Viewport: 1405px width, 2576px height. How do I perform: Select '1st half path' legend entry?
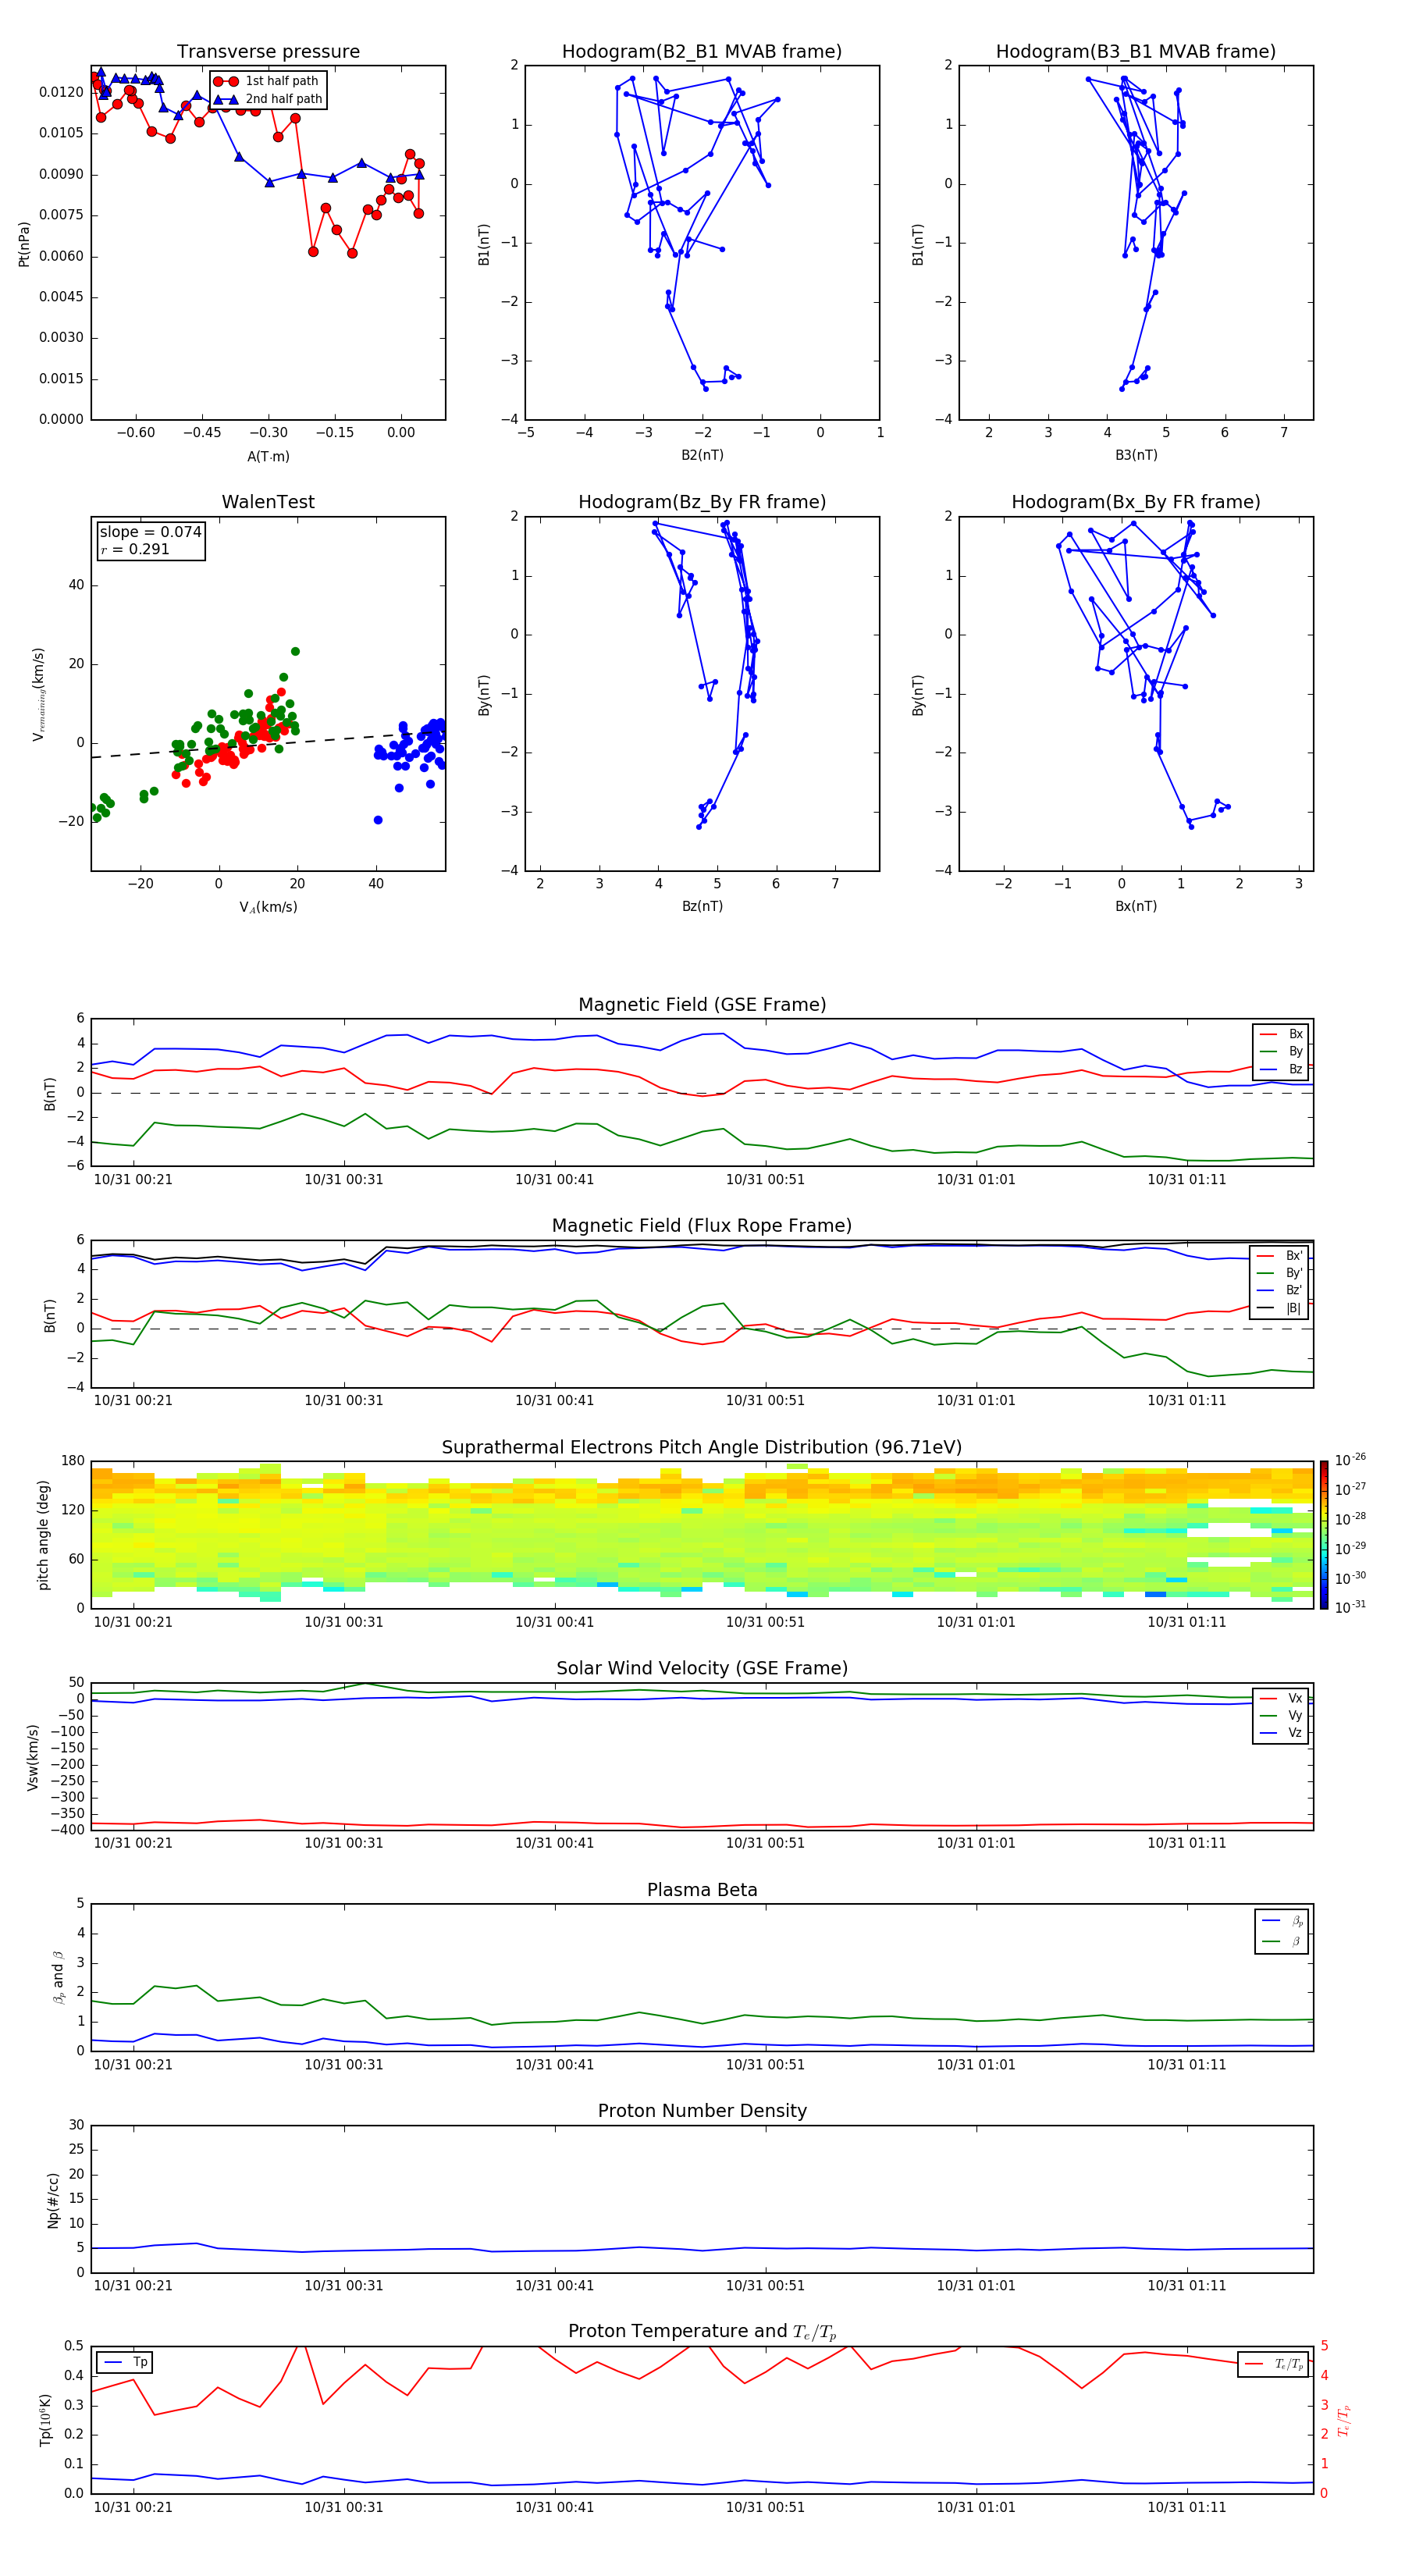266,81
